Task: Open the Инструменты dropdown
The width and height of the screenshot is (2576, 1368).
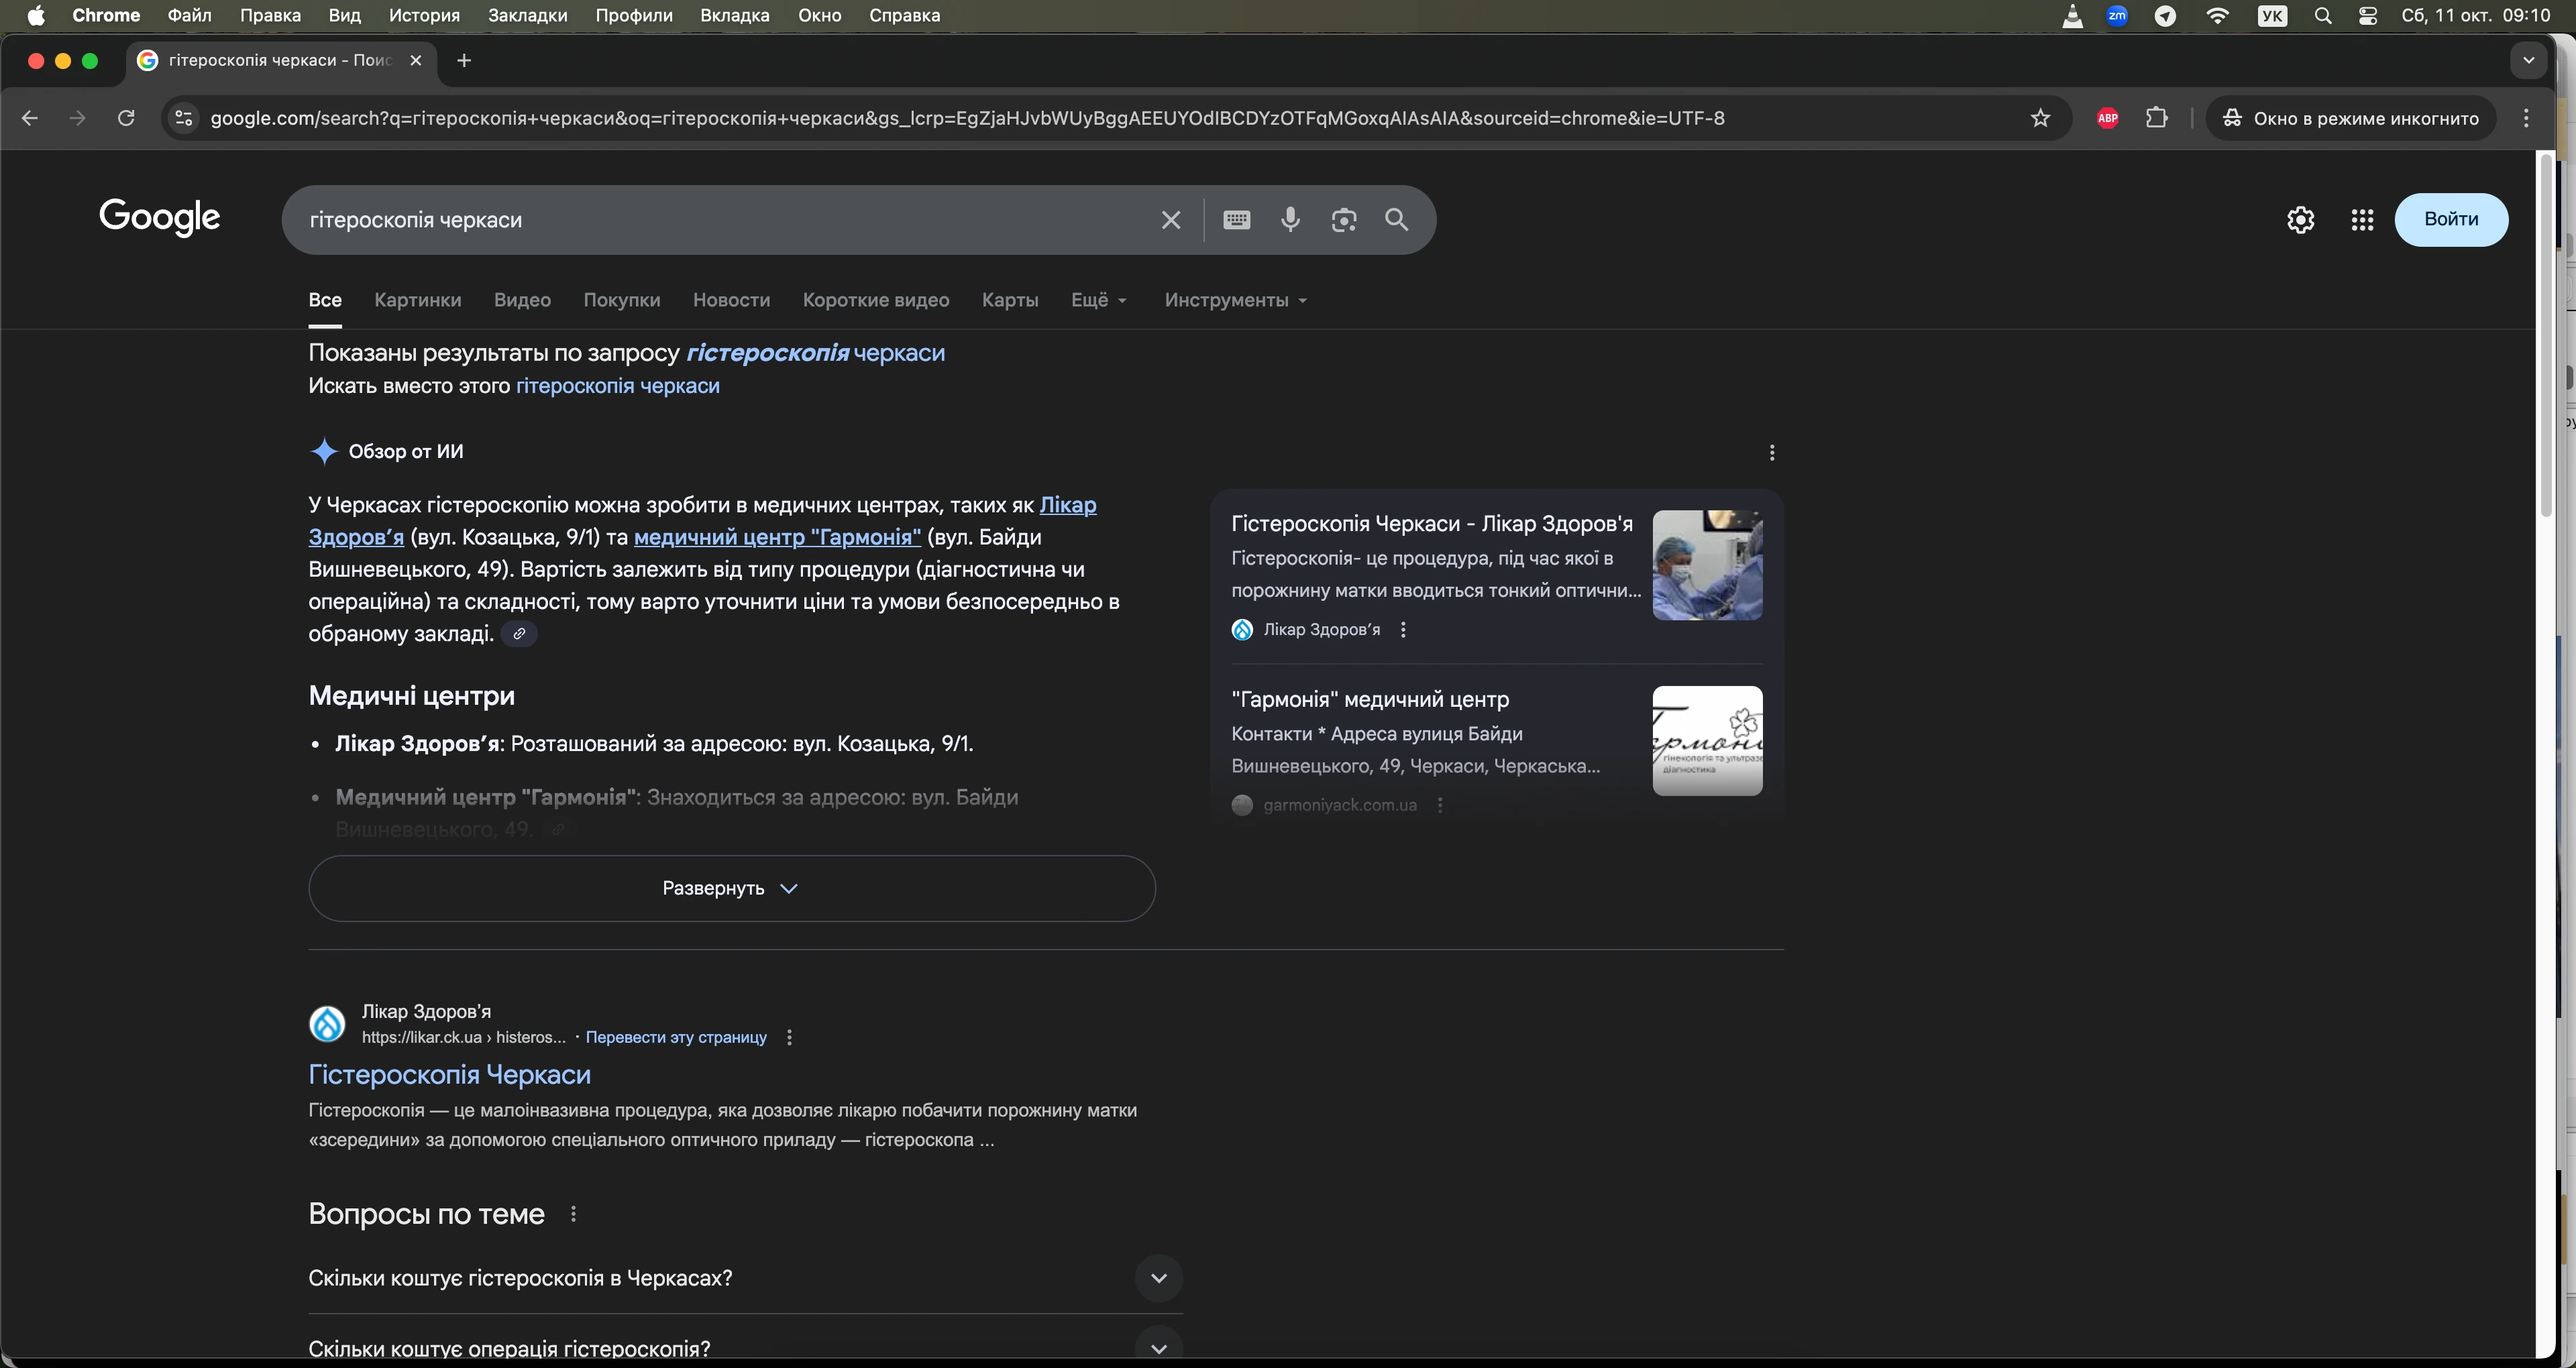Action: [x=1235, y=300]
